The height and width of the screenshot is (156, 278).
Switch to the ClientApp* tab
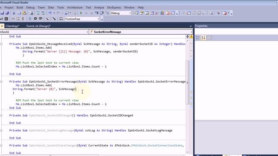coord(12,26)
